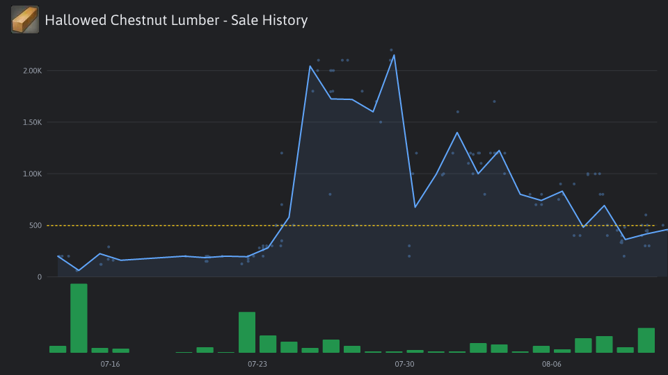Click the 08-06 date label
This screenshot has width=668, height=375.
[x=551, y=364]
